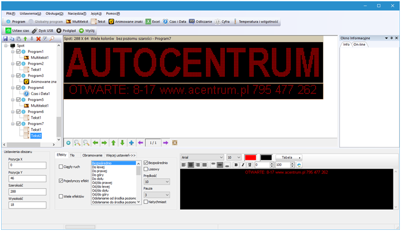The width and height of the screenshot is (401, 231).
Task: Delete selected item with the red X icon
Action: 38,38
